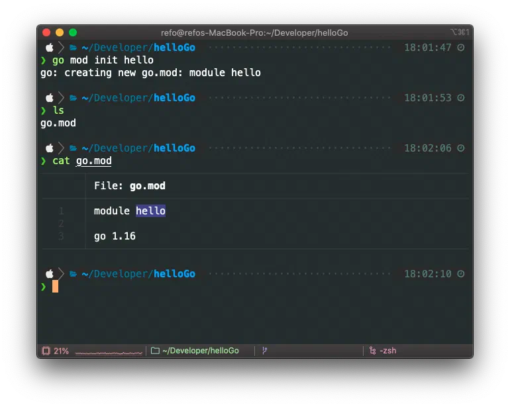Viewport: 510px width, 407px height.
Task: Click the folder icon in status bar
Action: tap(155, 351)
